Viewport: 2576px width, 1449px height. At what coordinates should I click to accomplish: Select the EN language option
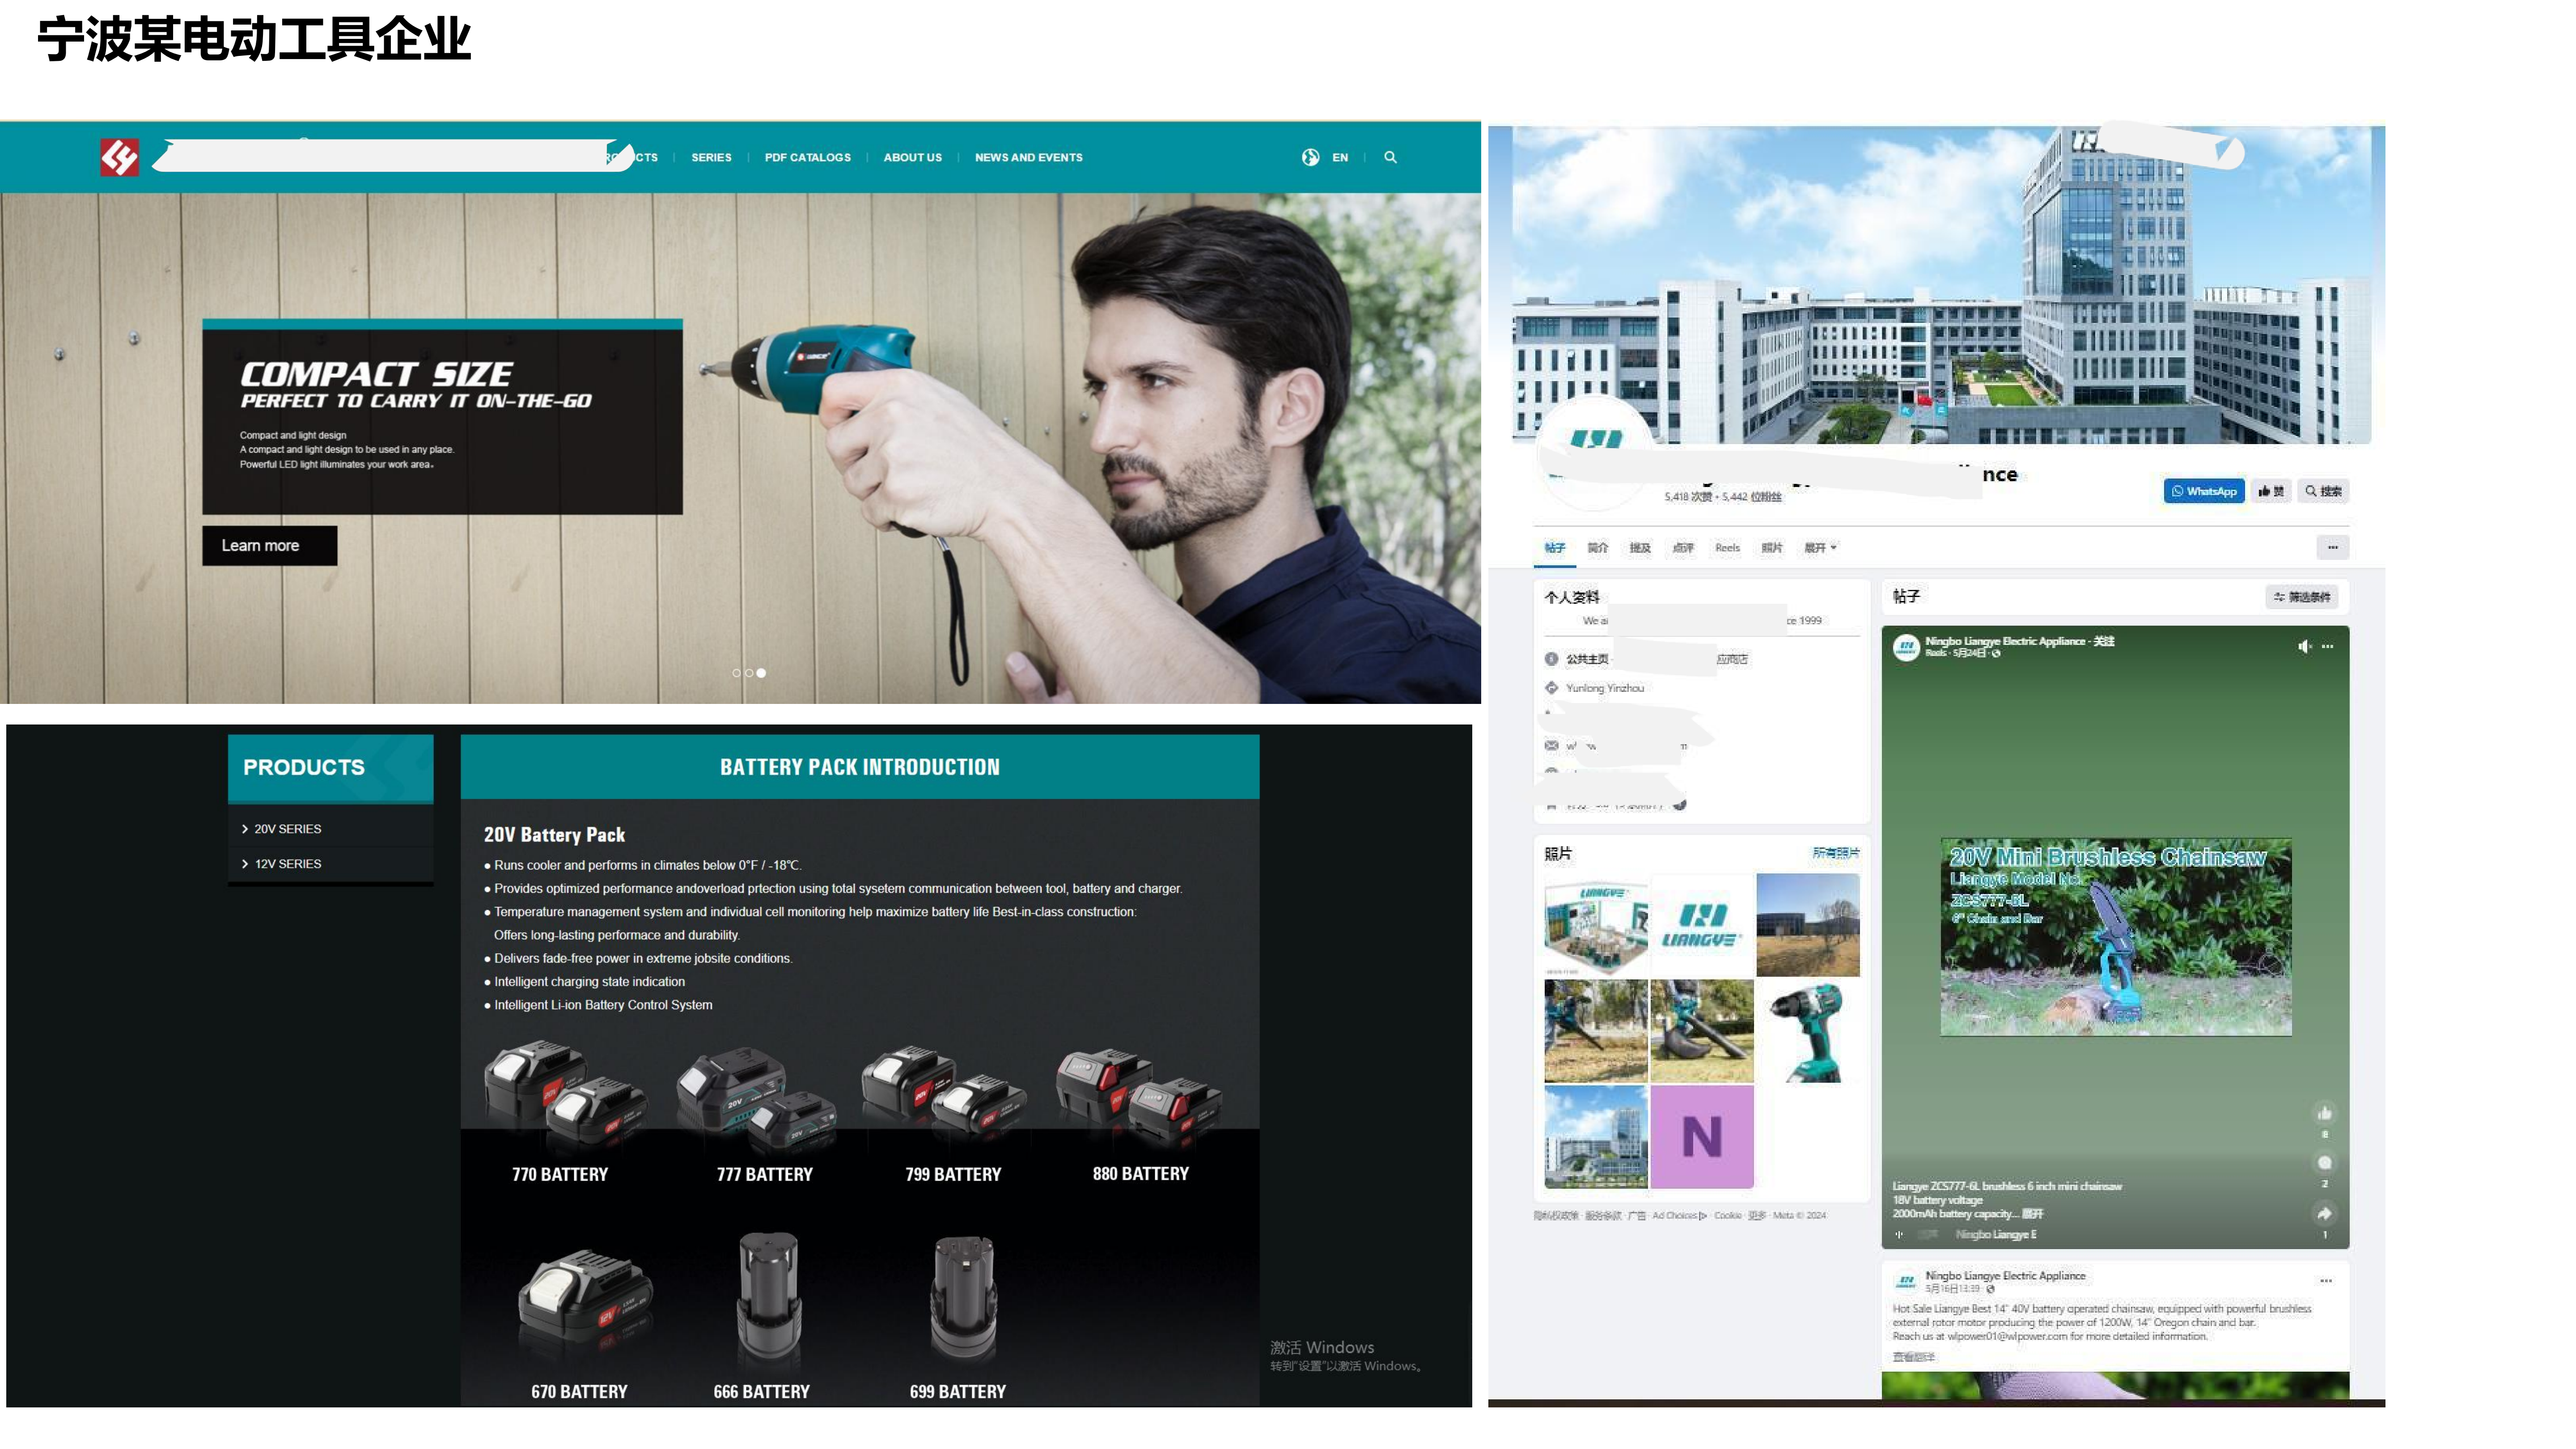tap(1340, 157)
